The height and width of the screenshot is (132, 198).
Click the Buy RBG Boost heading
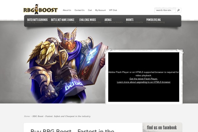click(72, 131)
